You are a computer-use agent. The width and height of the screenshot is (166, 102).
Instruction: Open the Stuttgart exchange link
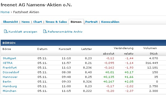point(9,58)
